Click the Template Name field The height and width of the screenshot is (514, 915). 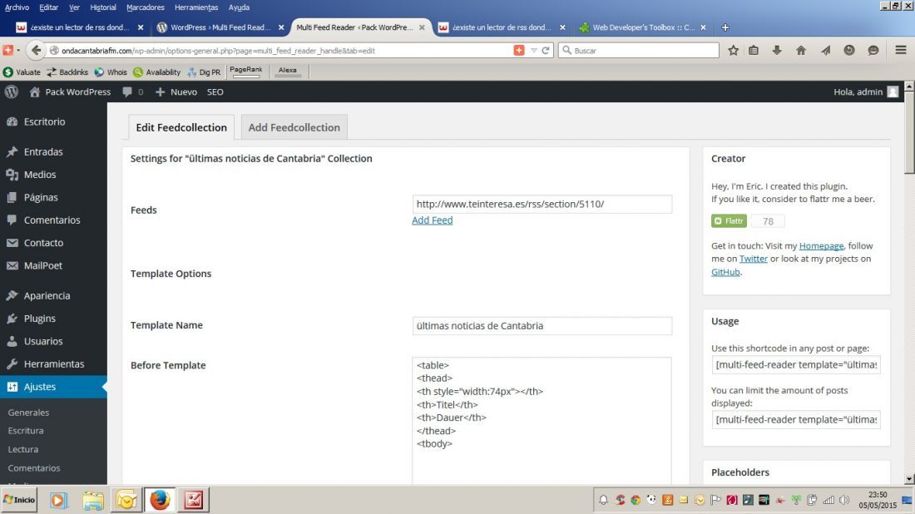point(542,325)
